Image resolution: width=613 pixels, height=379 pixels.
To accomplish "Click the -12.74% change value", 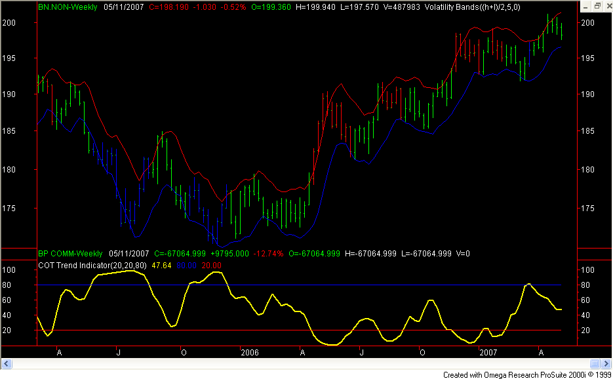I will 269,254.
